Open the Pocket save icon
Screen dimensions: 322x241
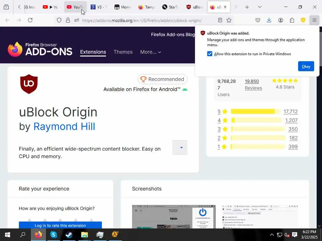[x=258, y=20]
